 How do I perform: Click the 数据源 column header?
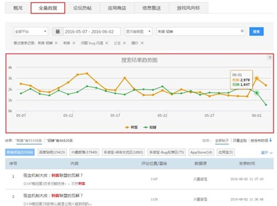(x=201, y=163)
